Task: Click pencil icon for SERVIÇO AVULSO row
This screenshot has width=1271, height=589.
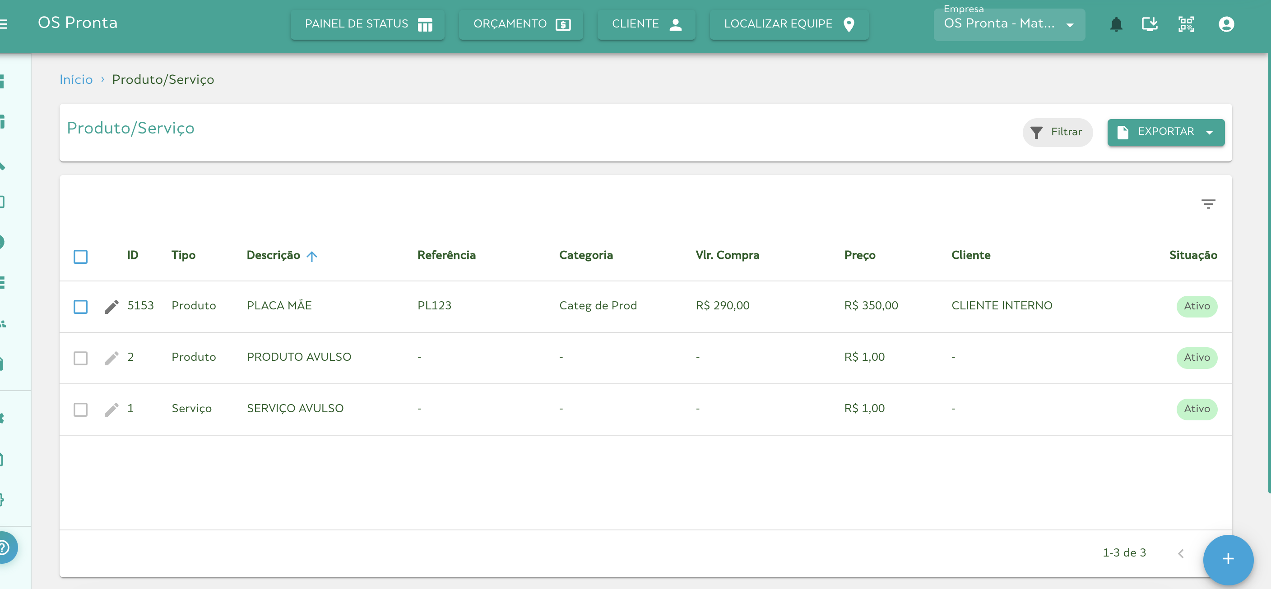Action: pos(111,409)
